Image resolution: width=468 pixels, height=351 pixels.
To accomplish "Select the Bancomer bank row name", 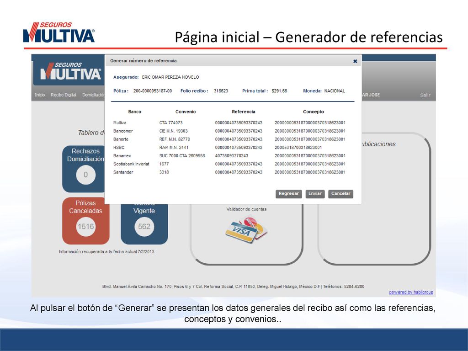I will (122, 131).
